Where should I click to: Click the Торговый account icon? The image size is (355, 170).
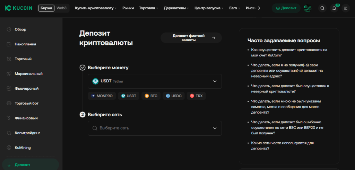point(9,59)
